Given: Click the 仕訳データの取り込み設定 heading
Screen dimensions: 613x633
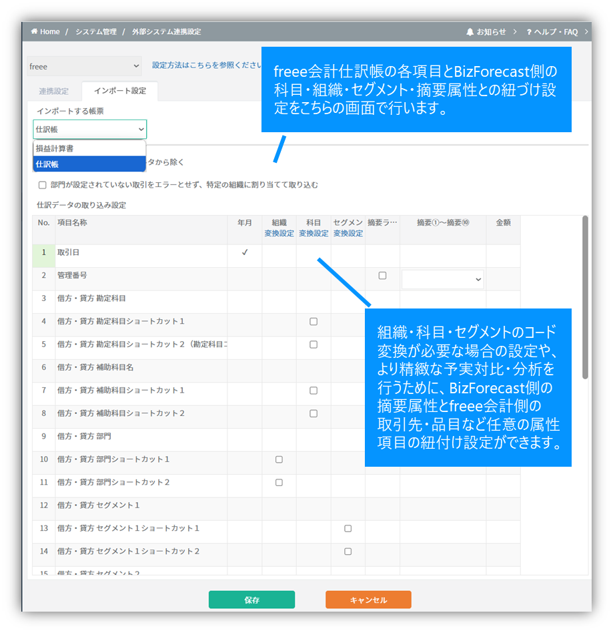Looking at the screenshot, I should pyautogui.click(x=81, y=205).
